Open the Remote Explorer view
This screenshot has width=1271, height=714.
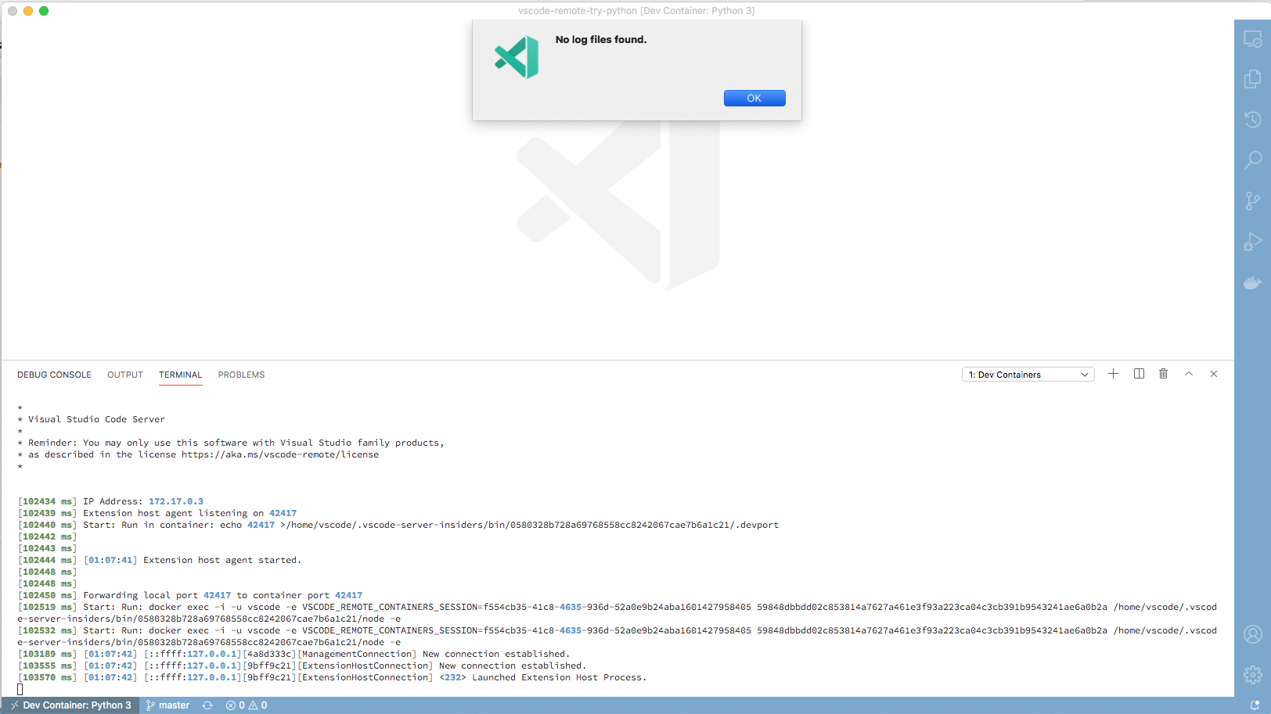click(1252, 39)
